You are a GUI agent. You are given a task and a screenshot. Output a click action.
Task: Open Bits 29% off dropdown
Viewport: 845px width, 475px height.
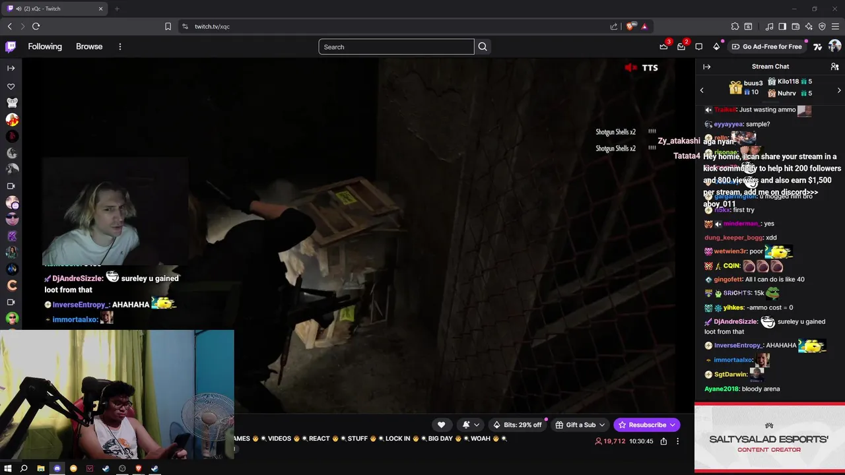pos(517,425)
